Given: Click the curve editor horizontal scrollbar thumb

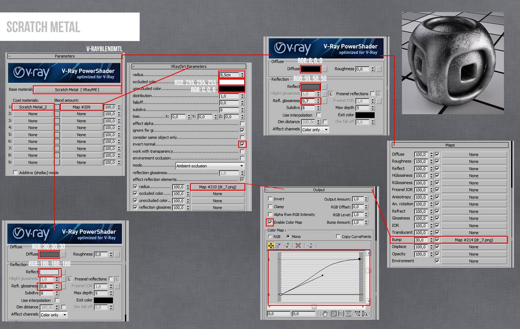Looking at the screenshot, I should tap(315, 307).
